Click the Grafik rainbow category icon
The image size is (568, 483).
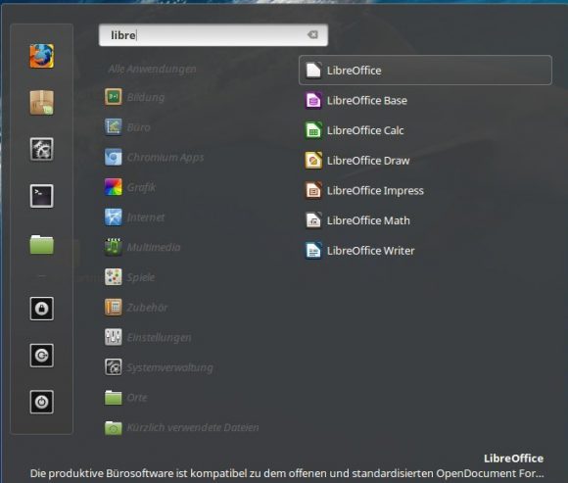114,187
